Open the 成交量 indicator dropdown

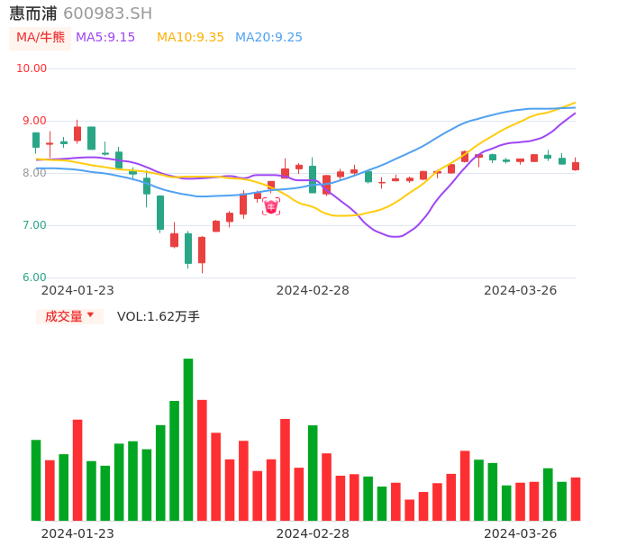click(69, 316)
